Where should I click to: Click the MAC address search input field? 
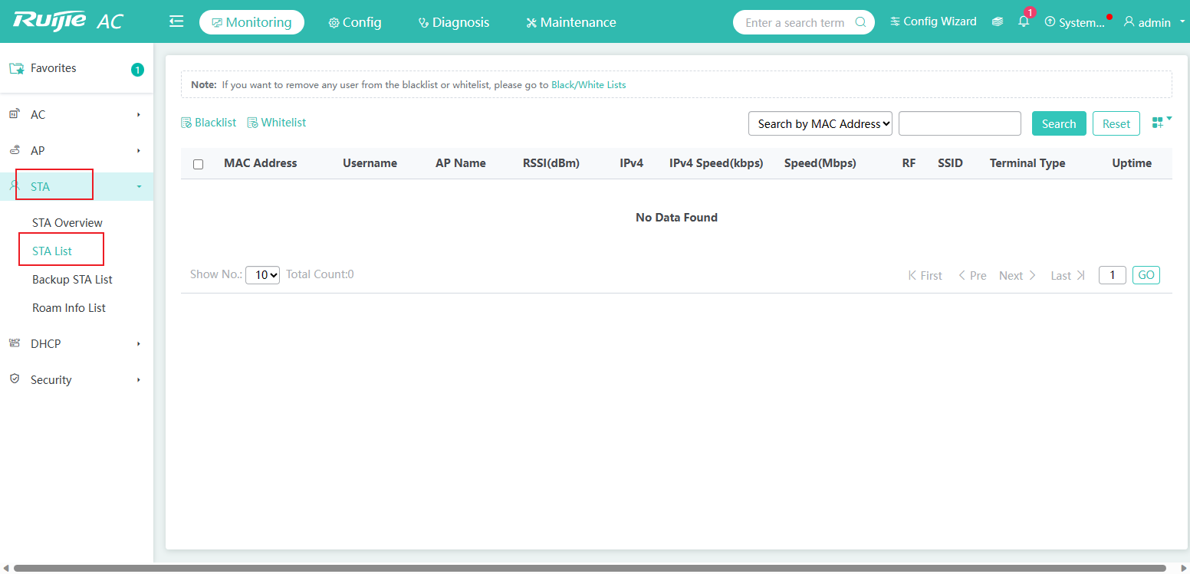click(x=960, y=123)
